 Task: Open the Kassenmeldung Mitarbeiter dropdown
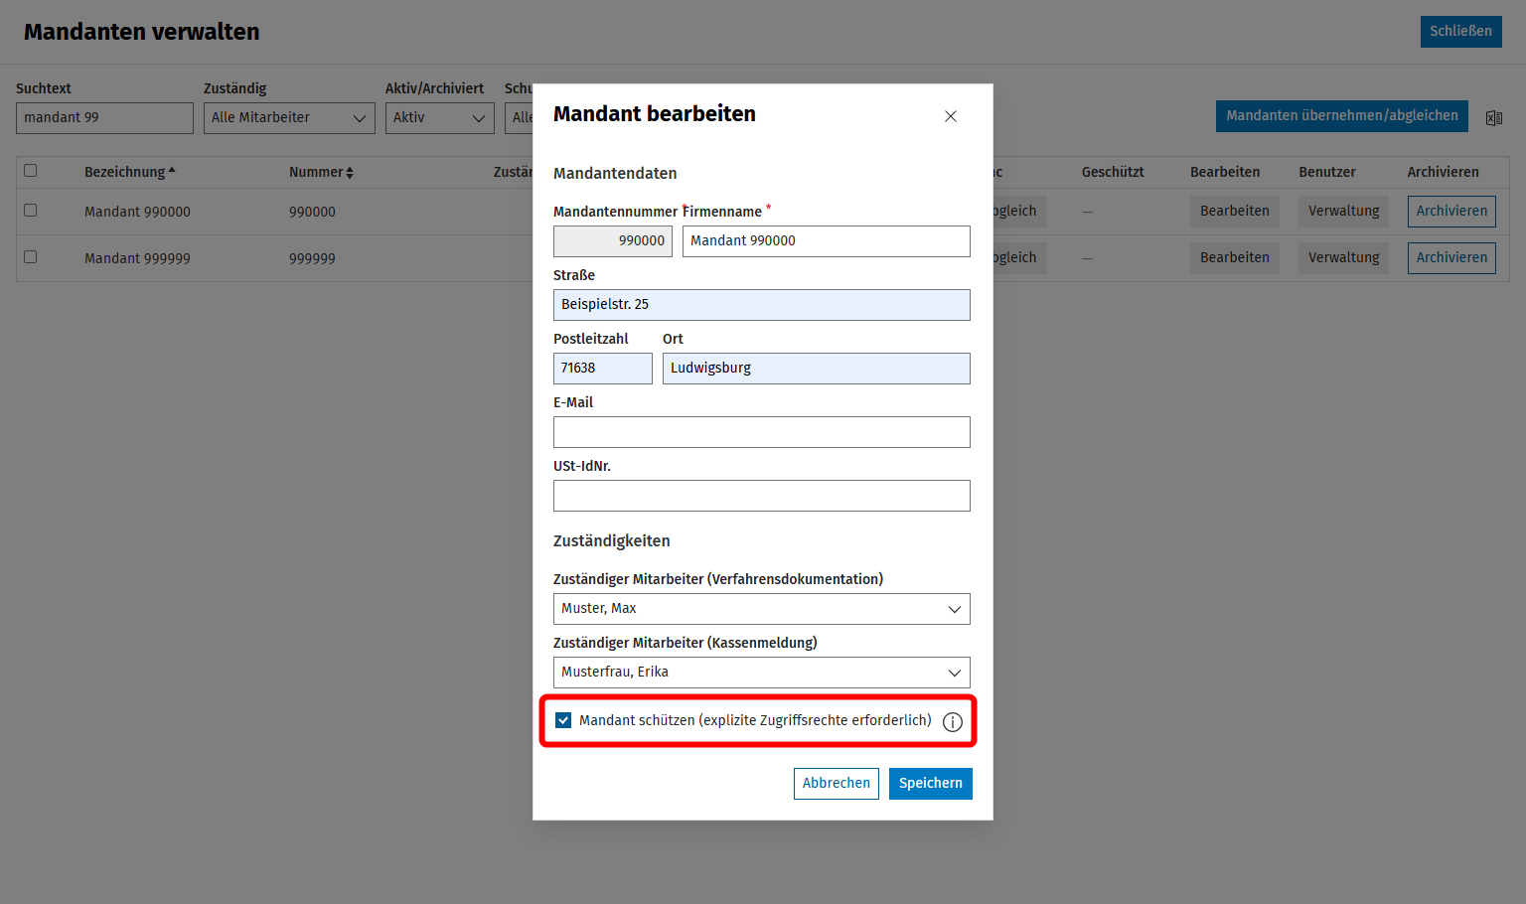(x=762, y=673)
